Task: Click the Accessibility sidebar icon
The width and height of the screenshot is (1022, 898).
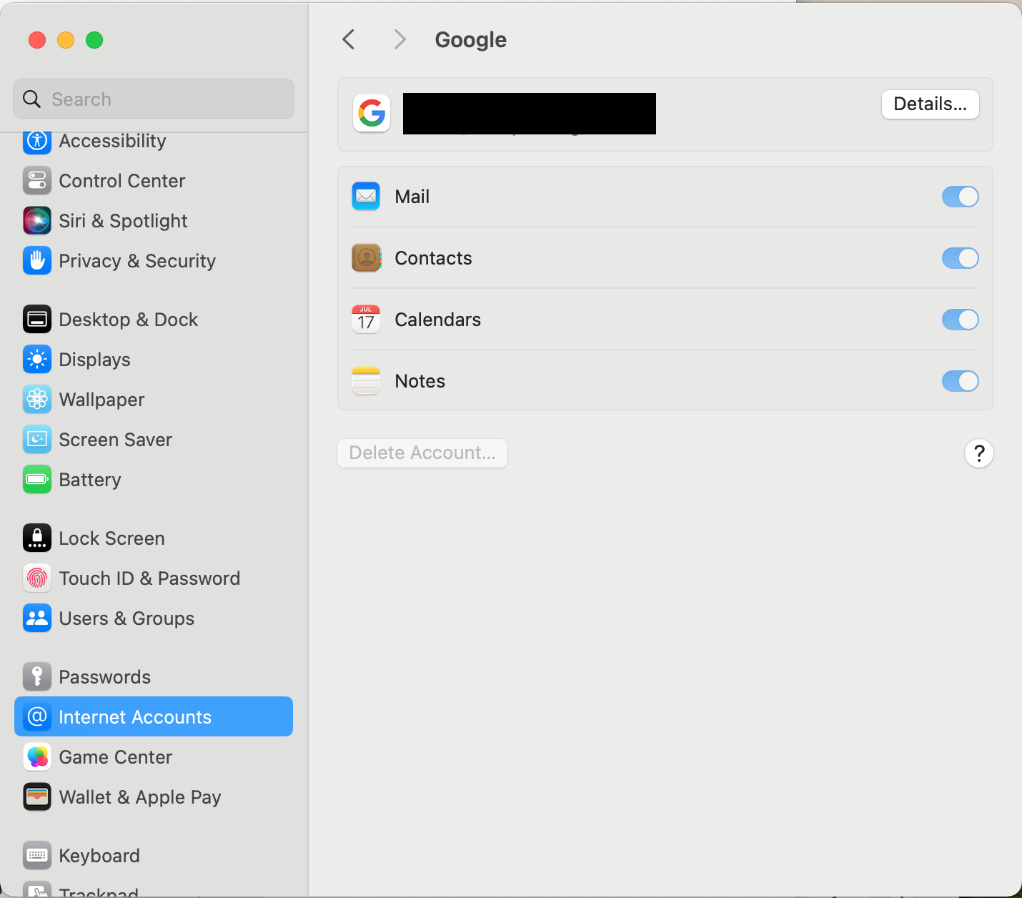Action: 37,141
